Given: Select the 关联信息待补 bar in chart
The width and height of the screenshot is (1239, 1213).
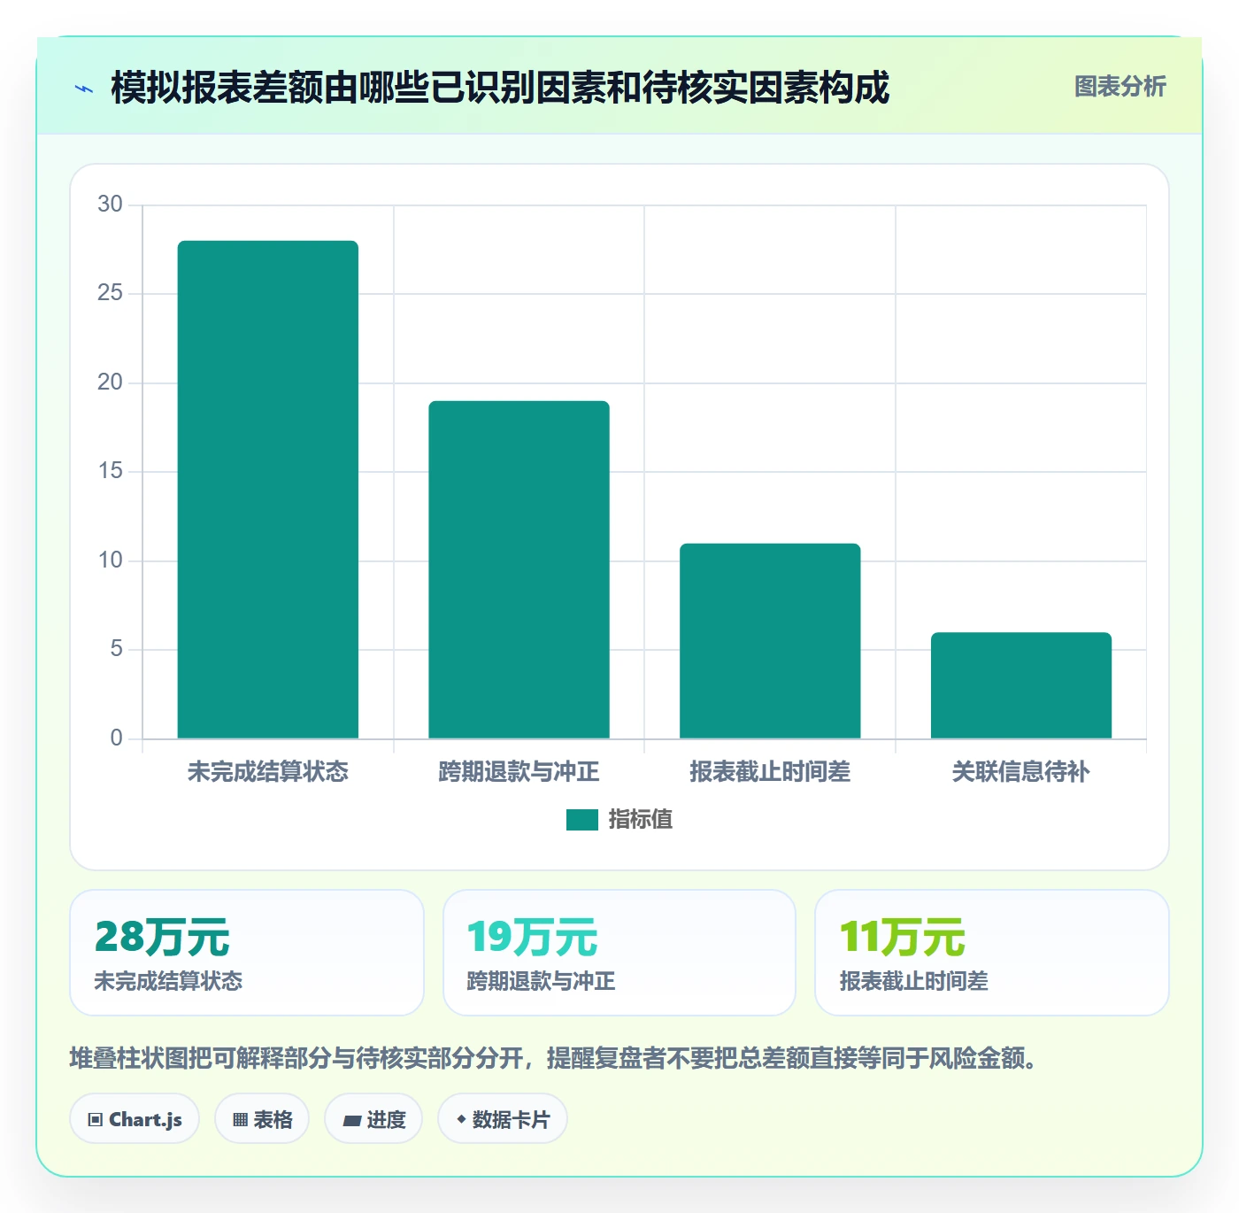Looking at the screenshot, I should (1021, 685).
